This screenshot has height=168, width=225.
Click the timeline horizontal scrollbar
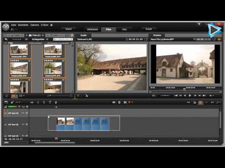coord(55,143)
